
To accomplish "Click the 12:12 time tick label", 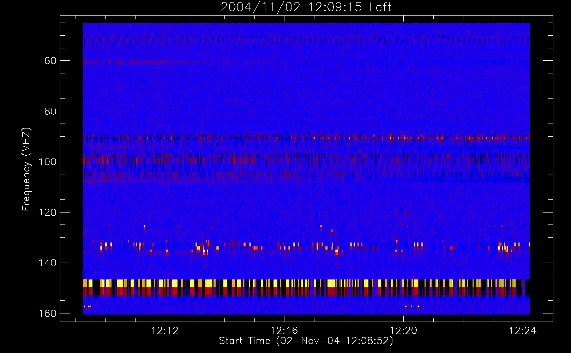I will tap(165, 331).
